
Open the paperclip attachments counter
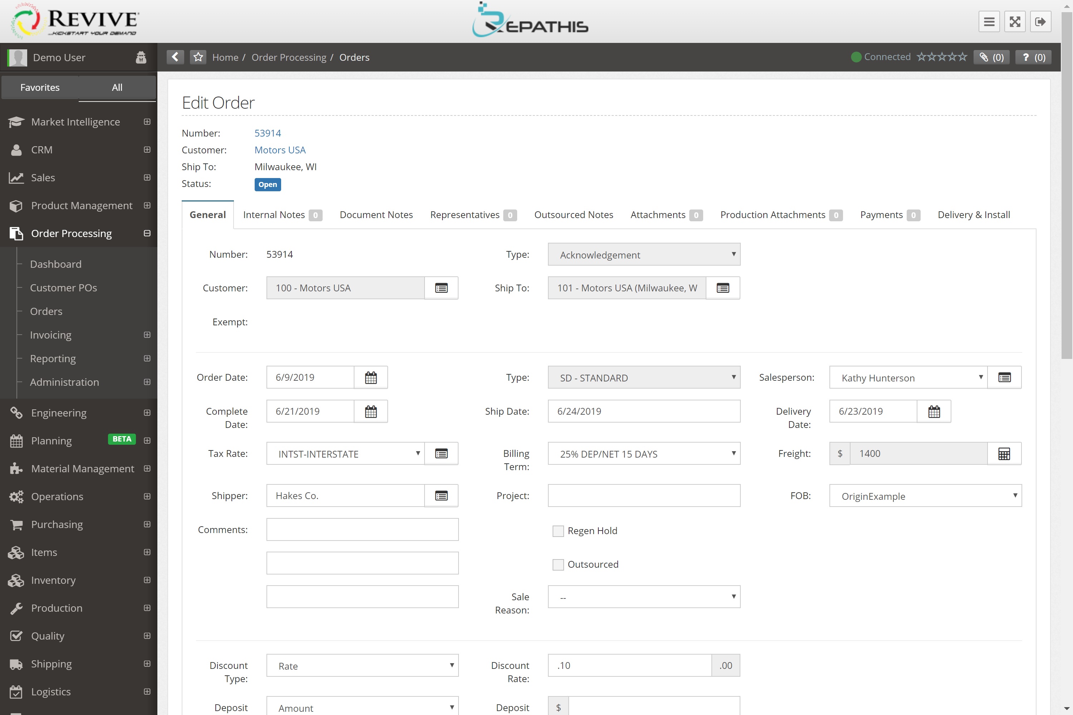click(991, 57)
